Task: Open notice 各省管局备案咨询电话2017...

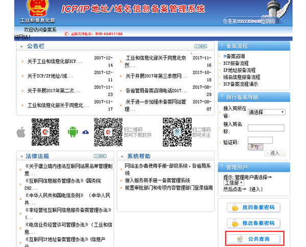Action: [x=157, y=91]
